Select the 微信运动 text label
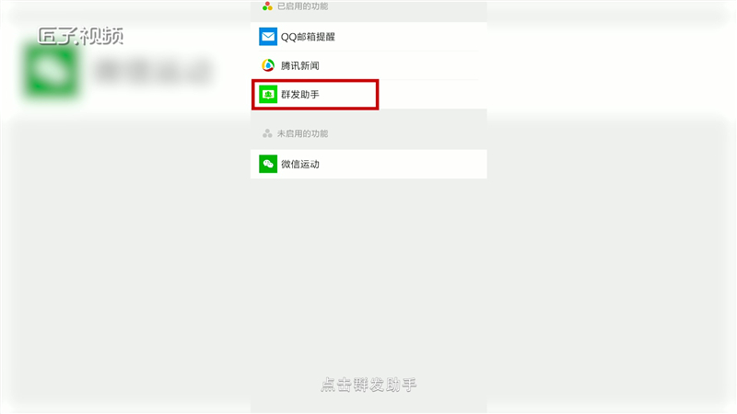737x414 pixels. tap(300, 165)
